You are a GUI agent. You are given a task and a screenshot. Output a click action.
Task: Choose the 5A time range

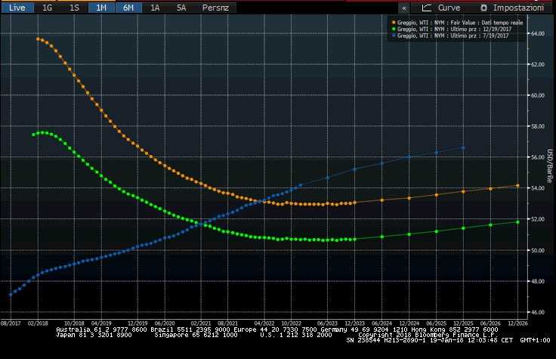tap(181, 7)
